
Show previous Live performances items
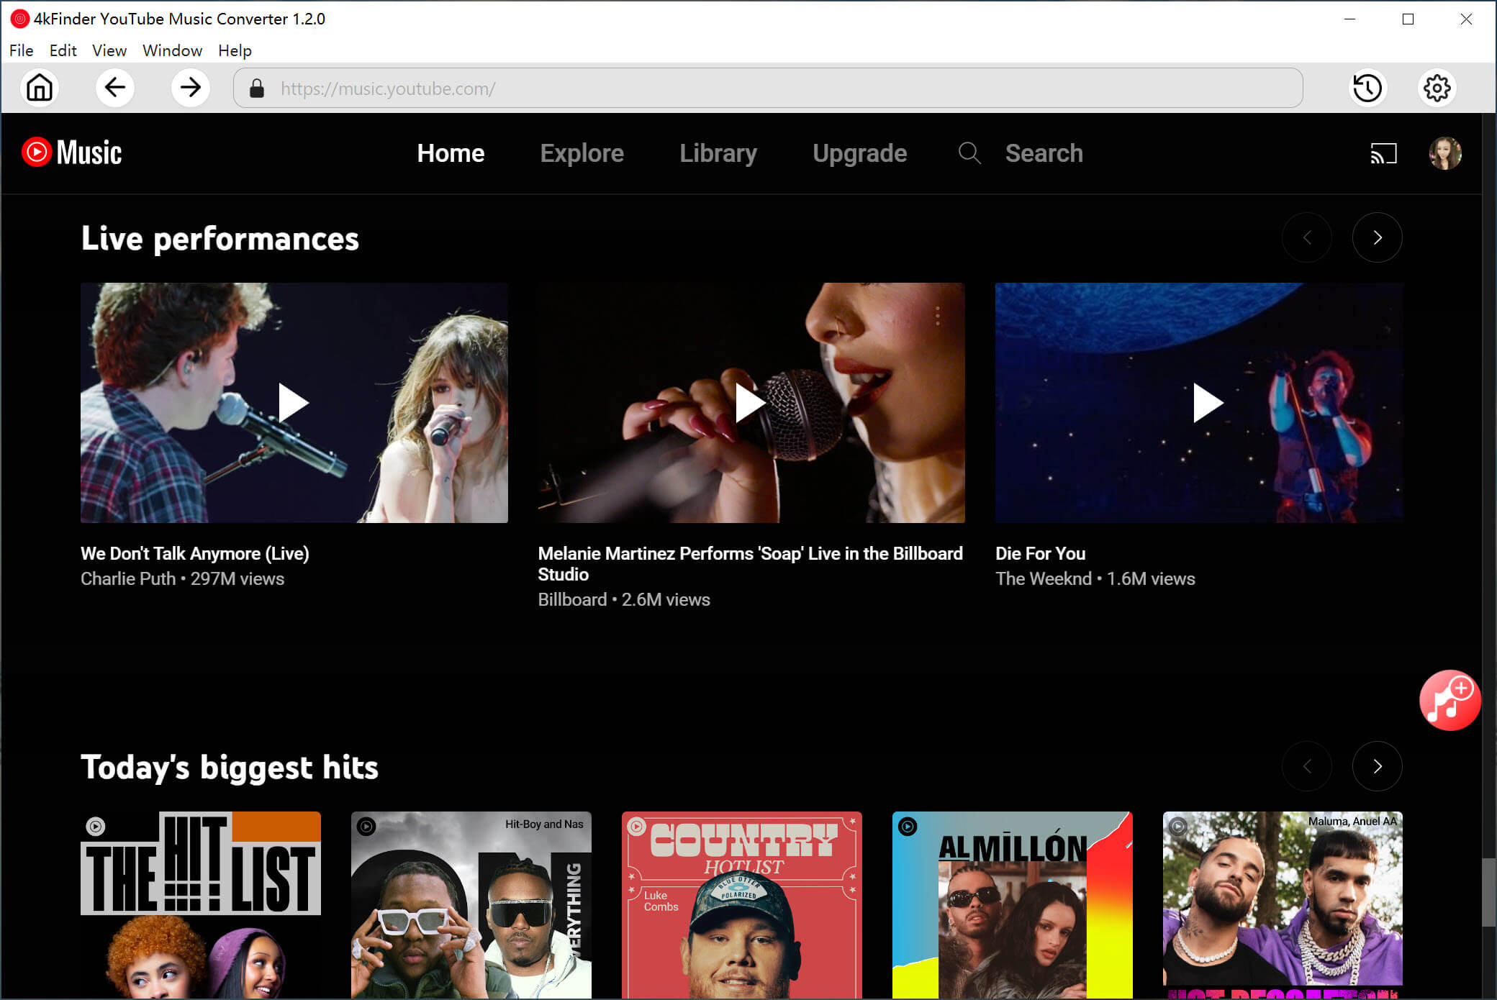pos(1307,237)
